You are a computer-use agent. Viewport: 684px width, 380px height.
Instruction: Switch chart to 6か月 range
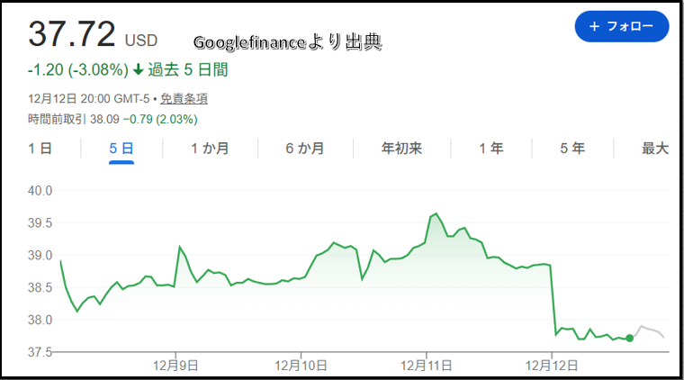[305, 149]
